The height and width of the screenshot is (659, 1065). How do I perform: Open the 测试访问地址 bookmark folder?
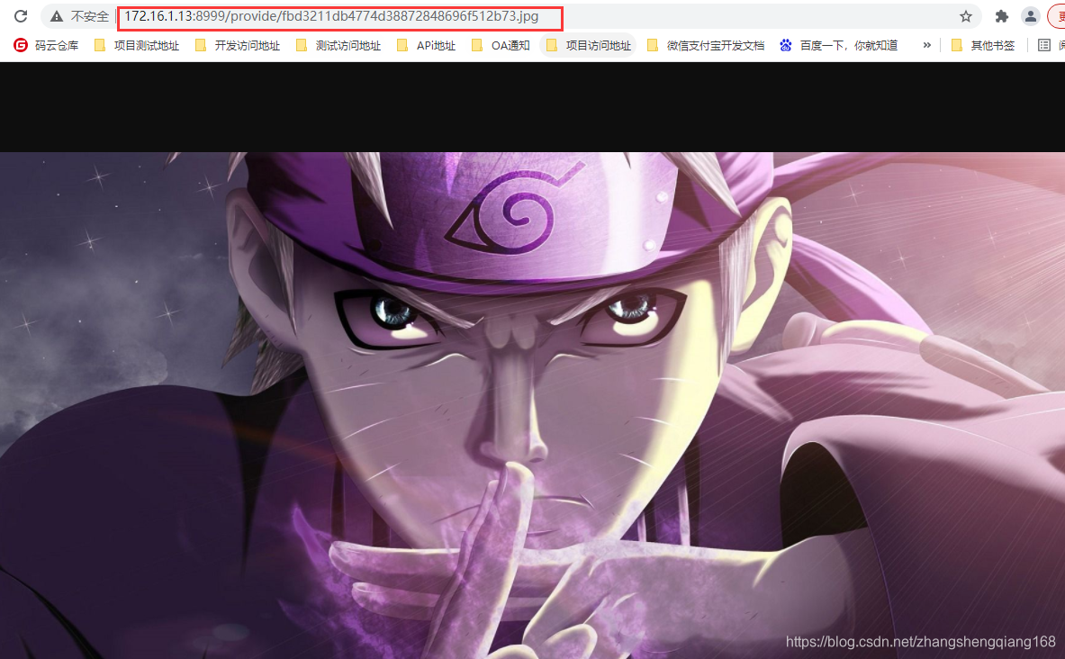(x=338, y=46)
